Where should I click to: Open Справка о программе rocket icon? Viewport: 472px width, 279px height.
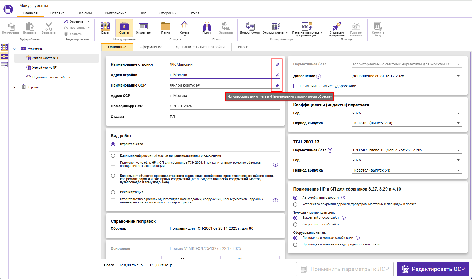[337, 28]
